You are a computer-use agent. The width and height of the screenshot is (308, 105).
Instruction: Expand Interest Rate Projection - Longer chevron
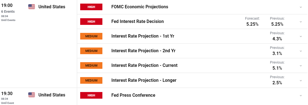coord(301,81)
